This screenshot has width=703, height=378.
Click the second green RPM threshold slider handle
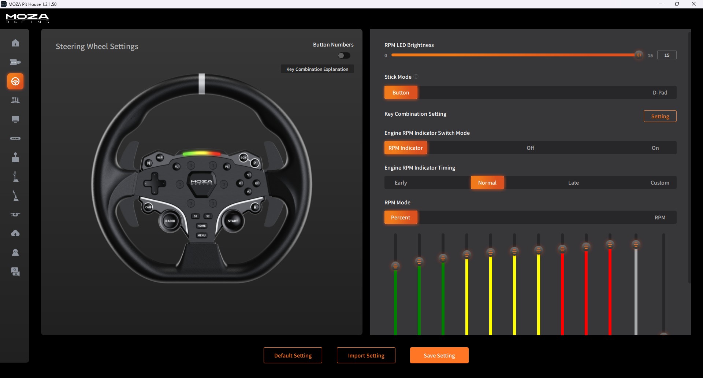[419, 261]
